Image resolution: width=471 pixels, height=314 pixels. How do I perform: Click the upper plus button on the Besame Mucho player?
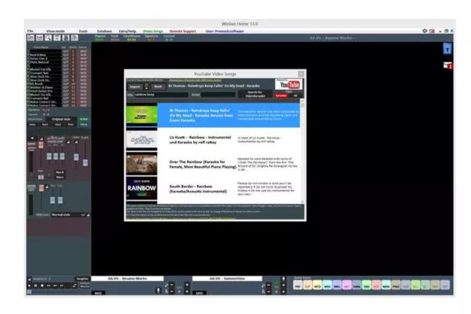[187, 285]
